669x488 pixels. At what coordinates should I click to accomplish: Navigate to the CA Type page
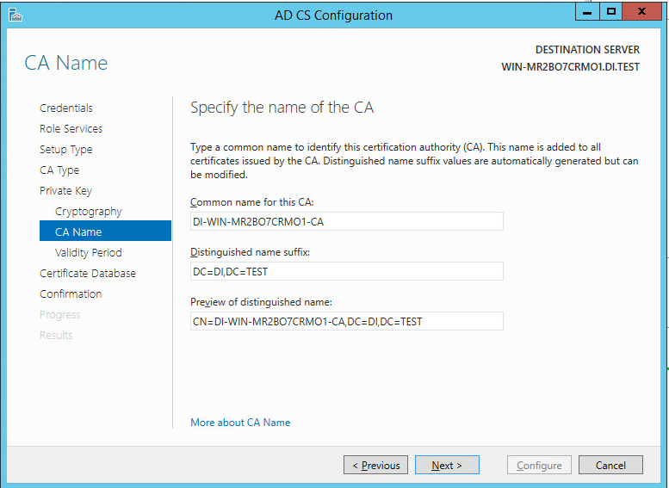tap(59, 170)
